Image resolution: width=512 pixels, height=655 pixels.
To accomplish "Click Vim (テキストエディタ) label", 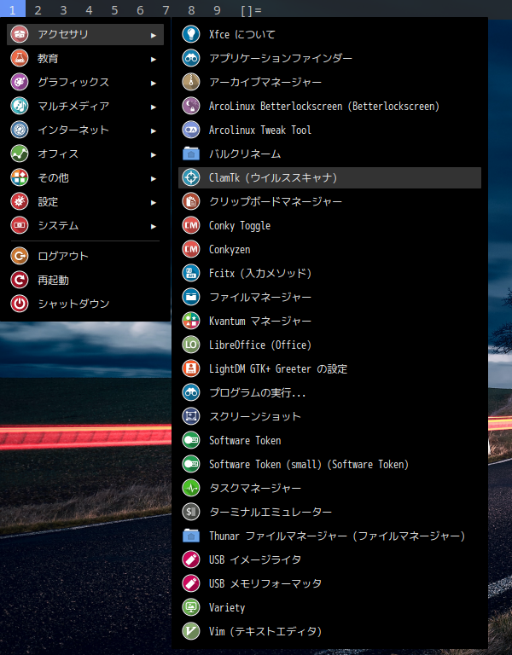I will point(265,631).
